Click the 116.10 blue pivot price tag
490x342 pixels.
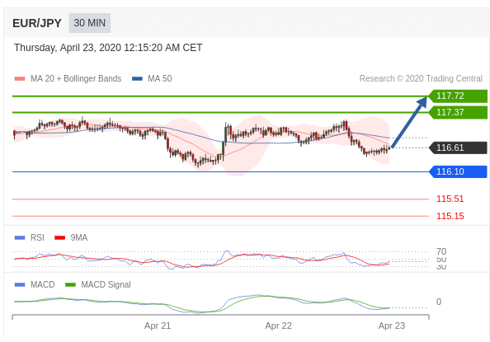tap(458, 171)
